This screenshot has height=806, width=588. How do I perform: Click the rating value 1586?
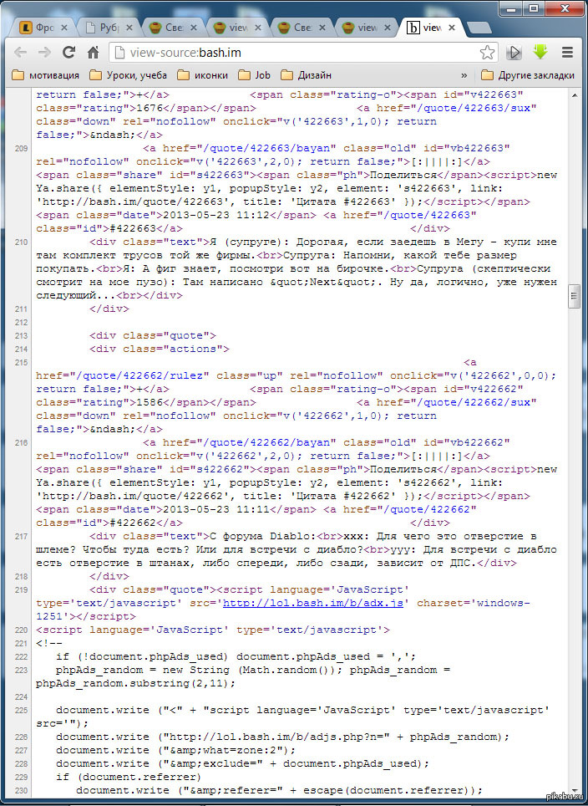point(149,402)
